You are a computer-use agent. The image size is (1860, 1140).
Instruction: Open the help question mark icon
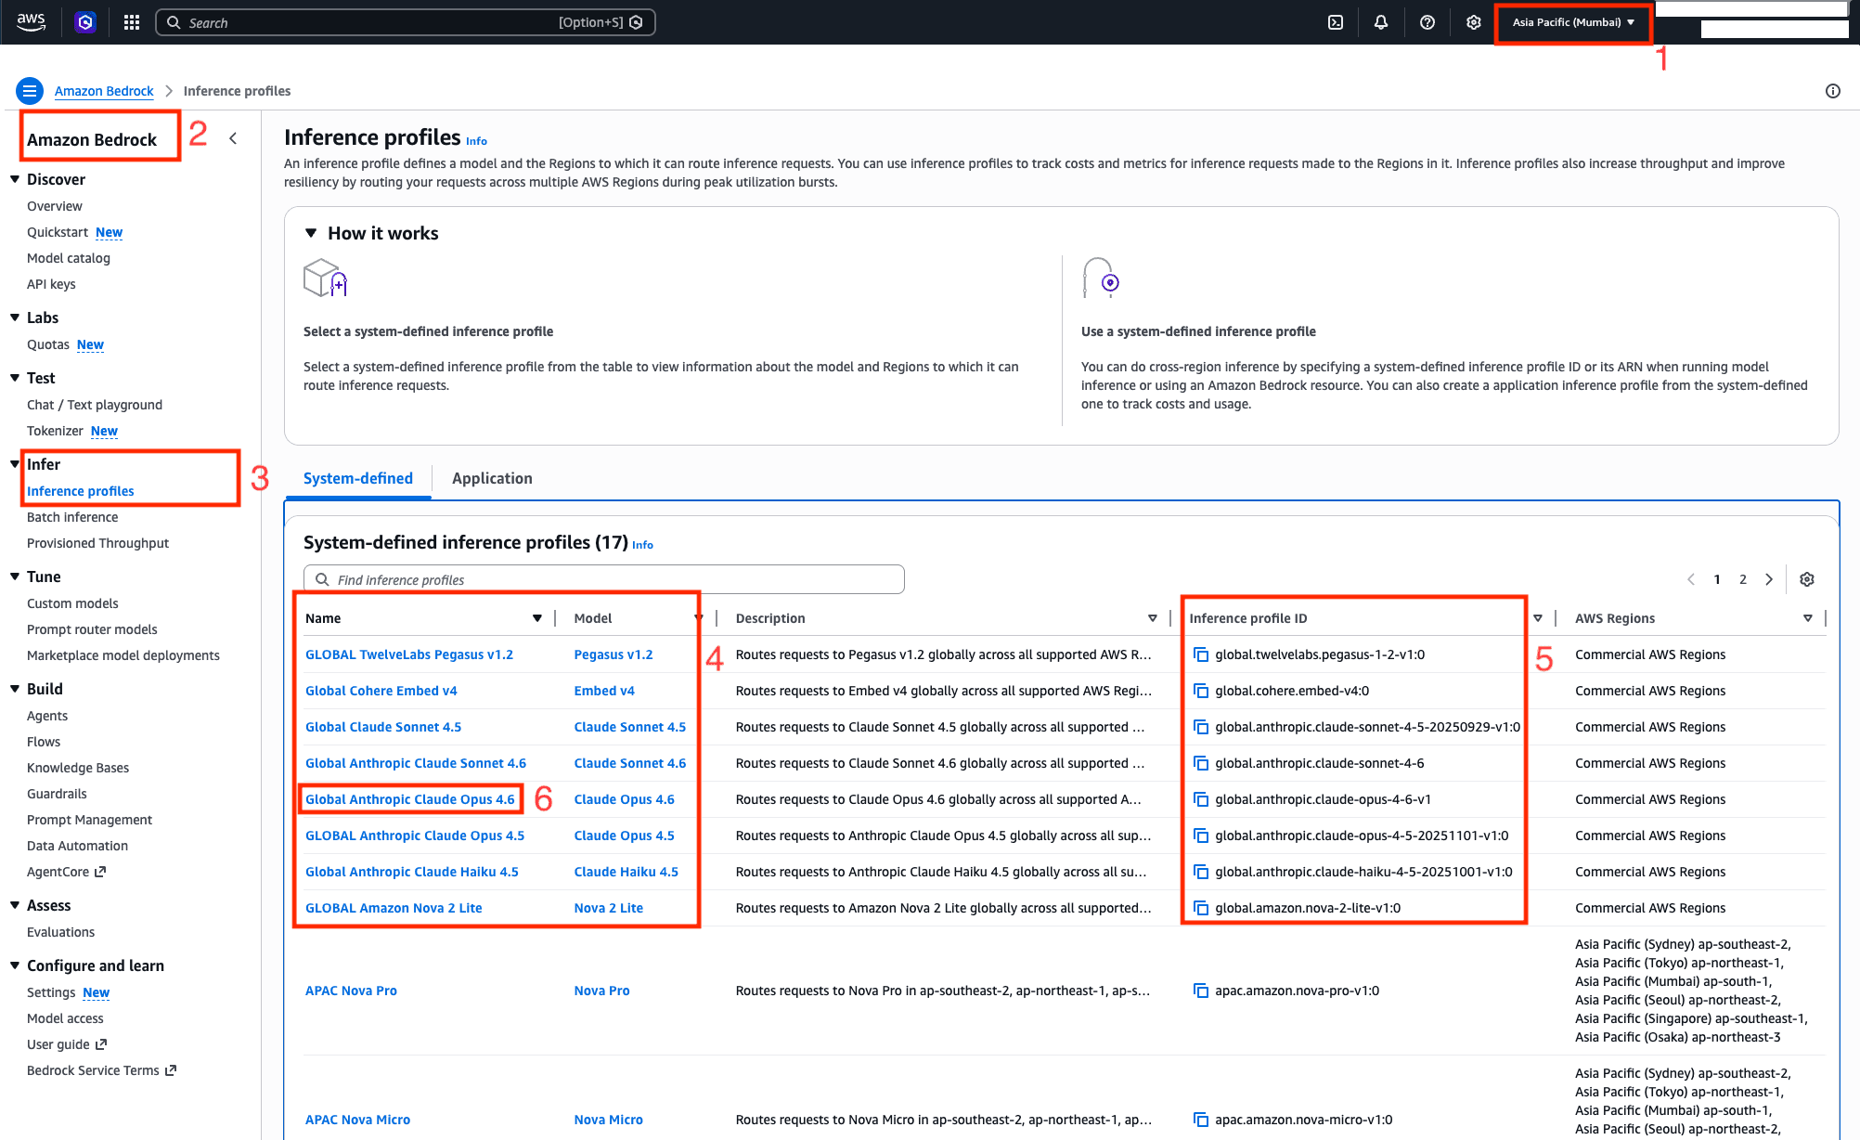[x=1427, y=22]
